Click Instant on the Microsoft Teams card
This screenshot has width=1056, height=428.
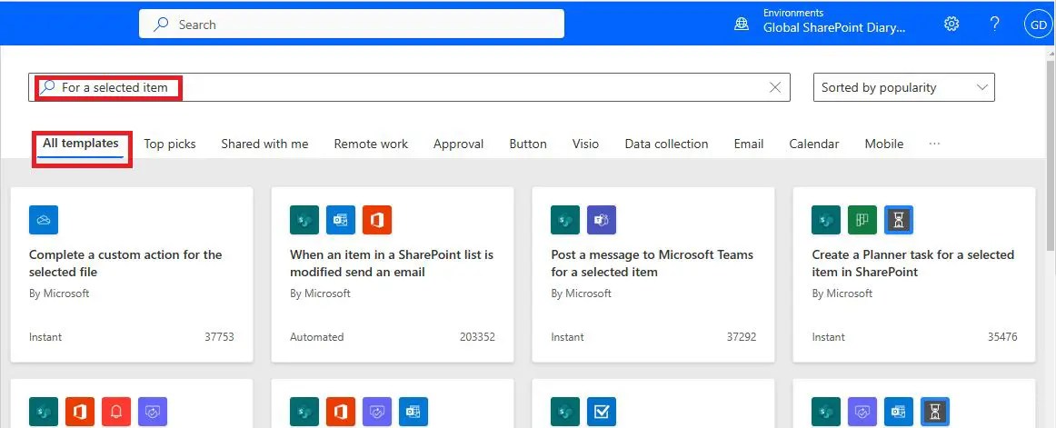click(x=567, y=337)
